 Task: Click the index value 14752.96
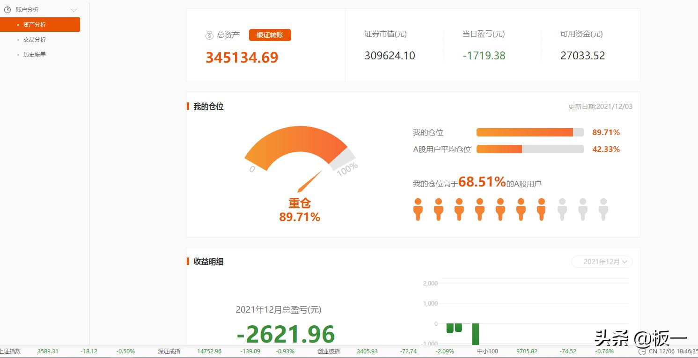(x=209, y=351)
